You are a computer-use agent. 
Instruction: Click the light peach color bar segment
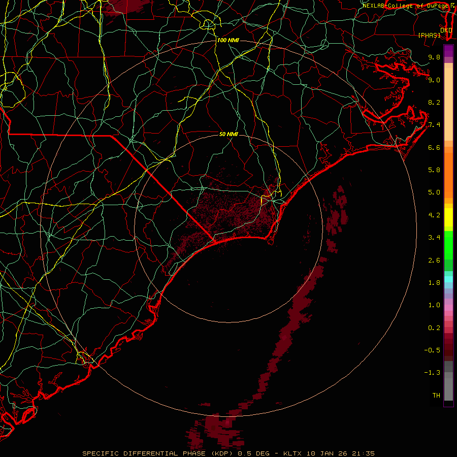click(x=448, y=105)
